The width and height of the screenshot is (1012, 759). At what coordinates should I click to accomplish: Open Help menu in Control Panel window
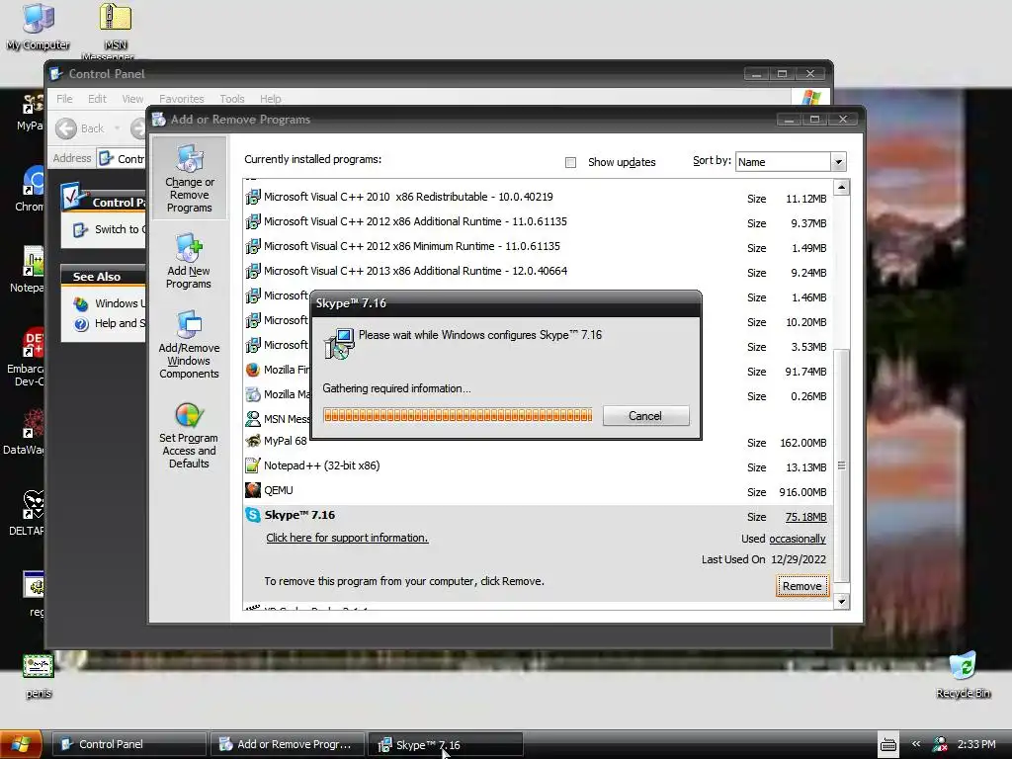click(x=271, y=99)
